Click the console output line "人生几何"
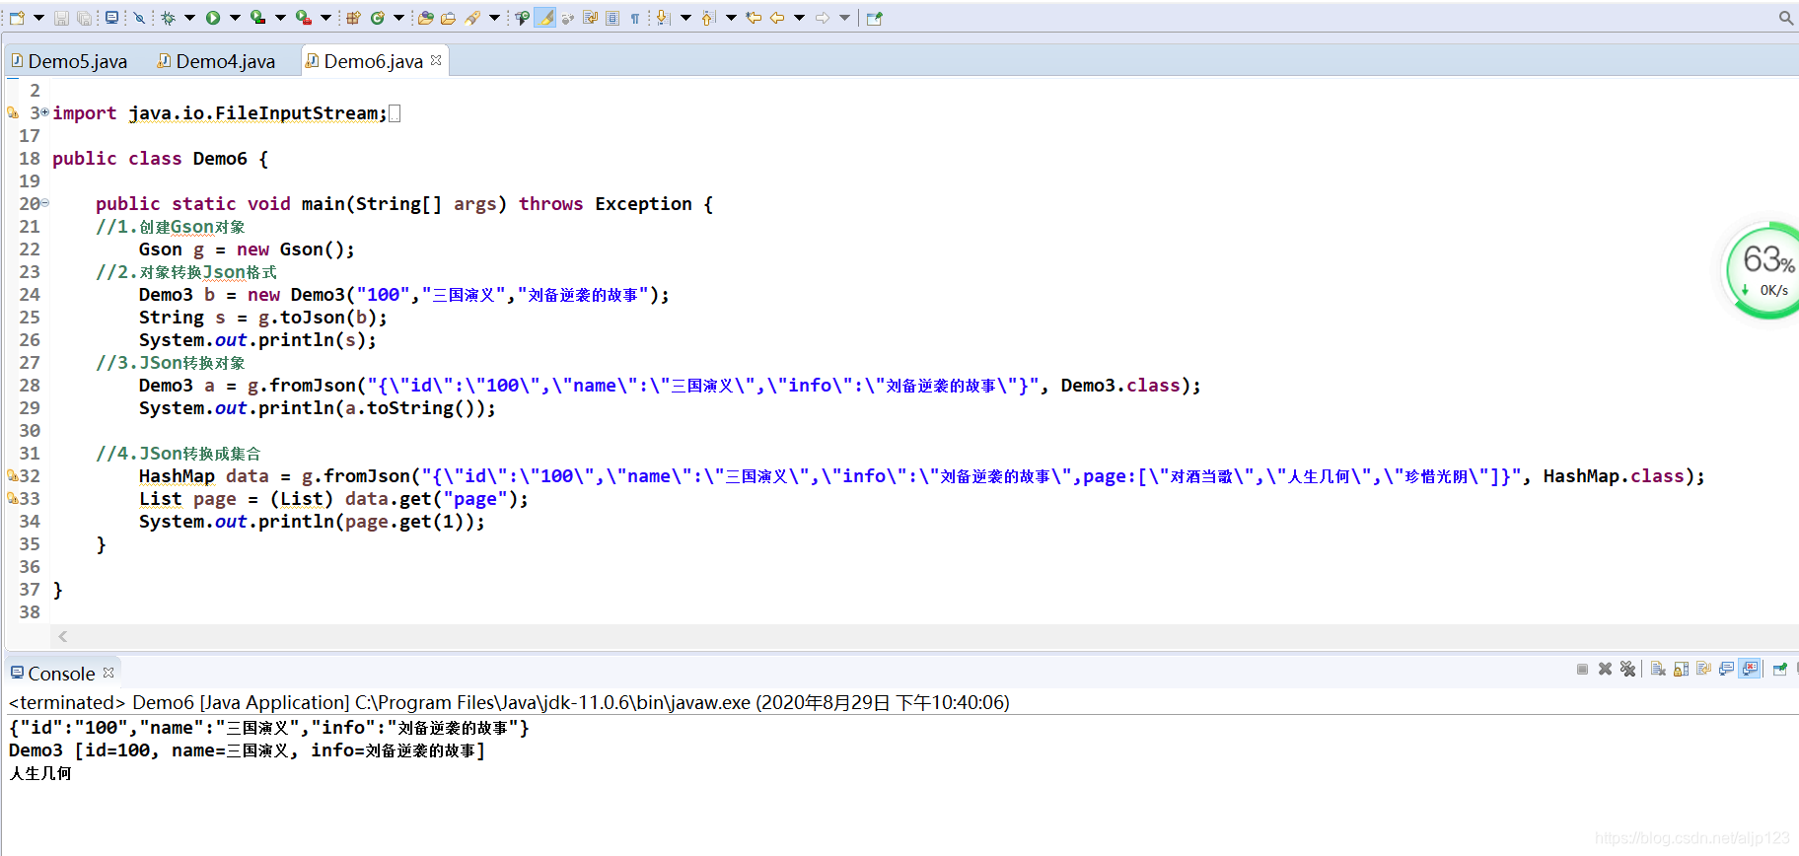 click(40, 773)
